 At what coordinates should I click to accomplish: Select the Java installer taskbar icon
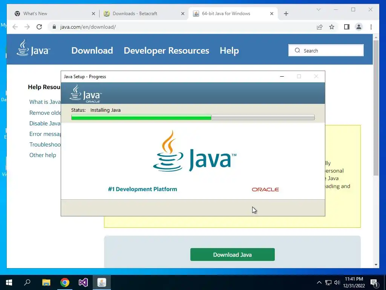tap(102, 282)
